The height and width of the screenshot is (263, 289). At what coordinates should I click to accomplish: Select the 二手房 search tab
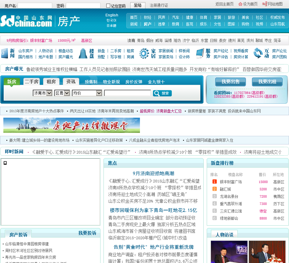(x=32, y=81)
